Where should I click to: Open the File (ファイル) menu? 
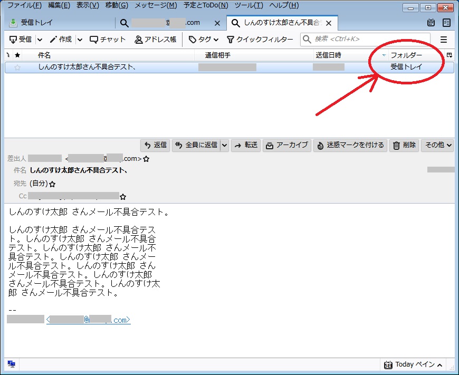[25, 5]
